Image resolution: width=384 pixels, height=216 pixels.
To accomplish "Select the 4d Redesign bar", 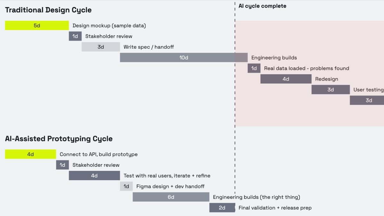I will [x=286, y=79].
